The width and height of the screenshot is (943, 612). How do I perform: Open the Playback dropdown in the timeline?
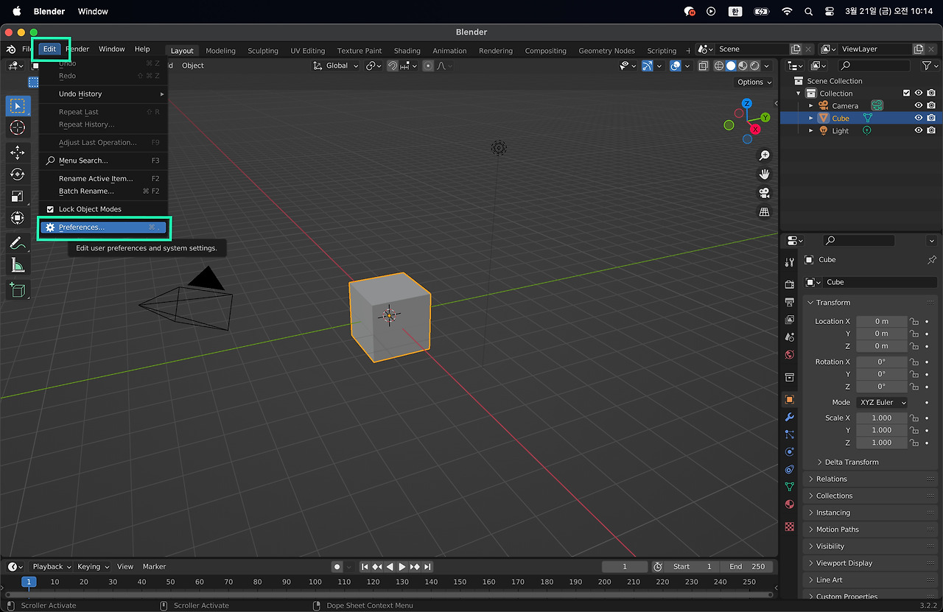(52, 566)
